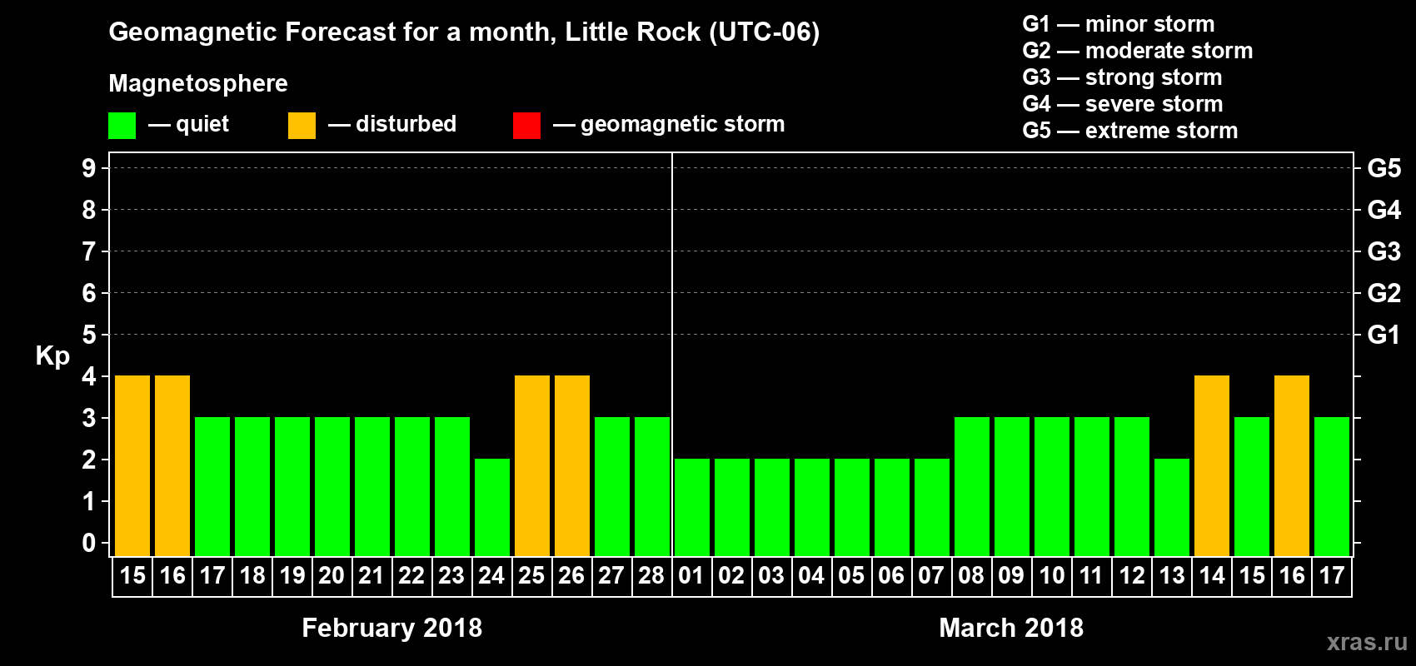Click the Kp axis value 5
The height and width of the screenshot is (666, 1416).
tap(89, 335)
